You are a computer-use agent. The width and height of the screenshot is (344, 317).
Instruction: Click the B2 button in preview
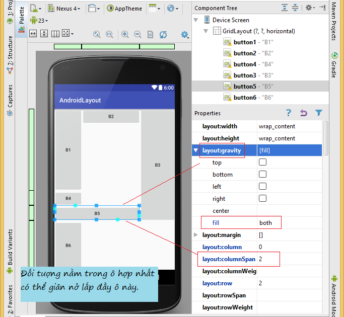pyautogui.click(x=111, y=117)
